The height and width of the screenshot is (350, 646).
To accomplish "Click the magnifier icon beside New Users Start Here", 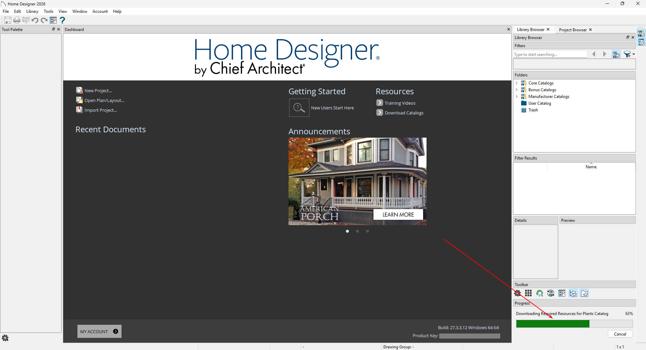I will click(x=299, y=108).
